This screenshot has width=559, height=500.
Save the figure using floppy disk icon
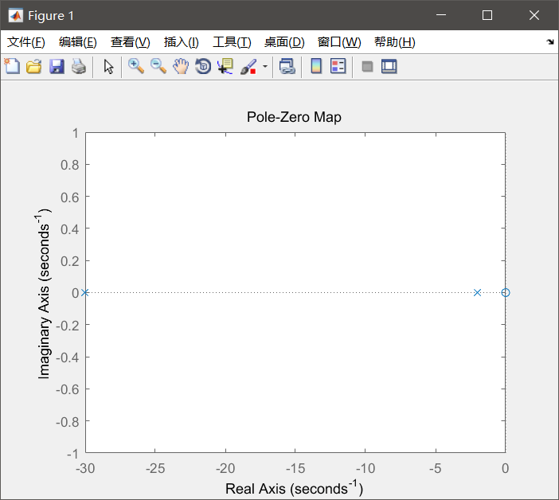pos(57,67)
